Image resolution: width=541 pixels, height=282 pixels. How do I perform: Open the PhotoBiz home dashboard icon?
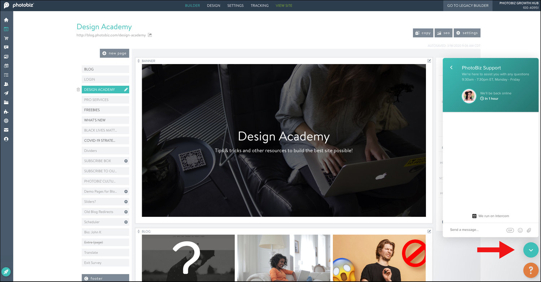click(6, 20)
